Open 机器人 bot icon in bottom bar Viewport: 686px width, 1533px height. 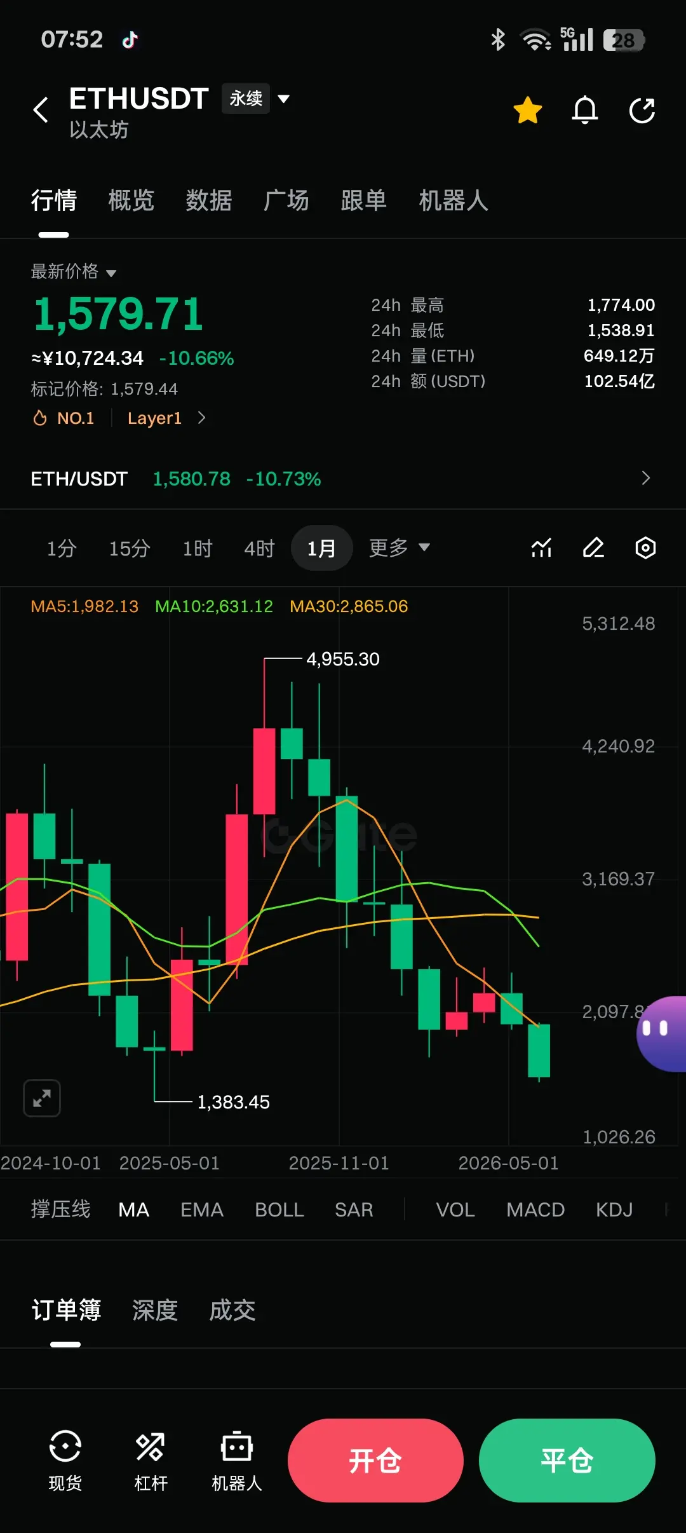[x=236, y=1461]
